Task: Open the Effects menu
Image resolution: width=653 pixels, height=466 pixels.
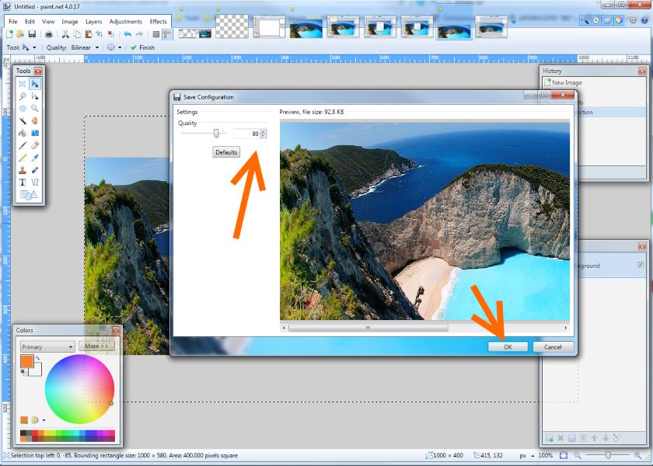Action: (158, 21)
